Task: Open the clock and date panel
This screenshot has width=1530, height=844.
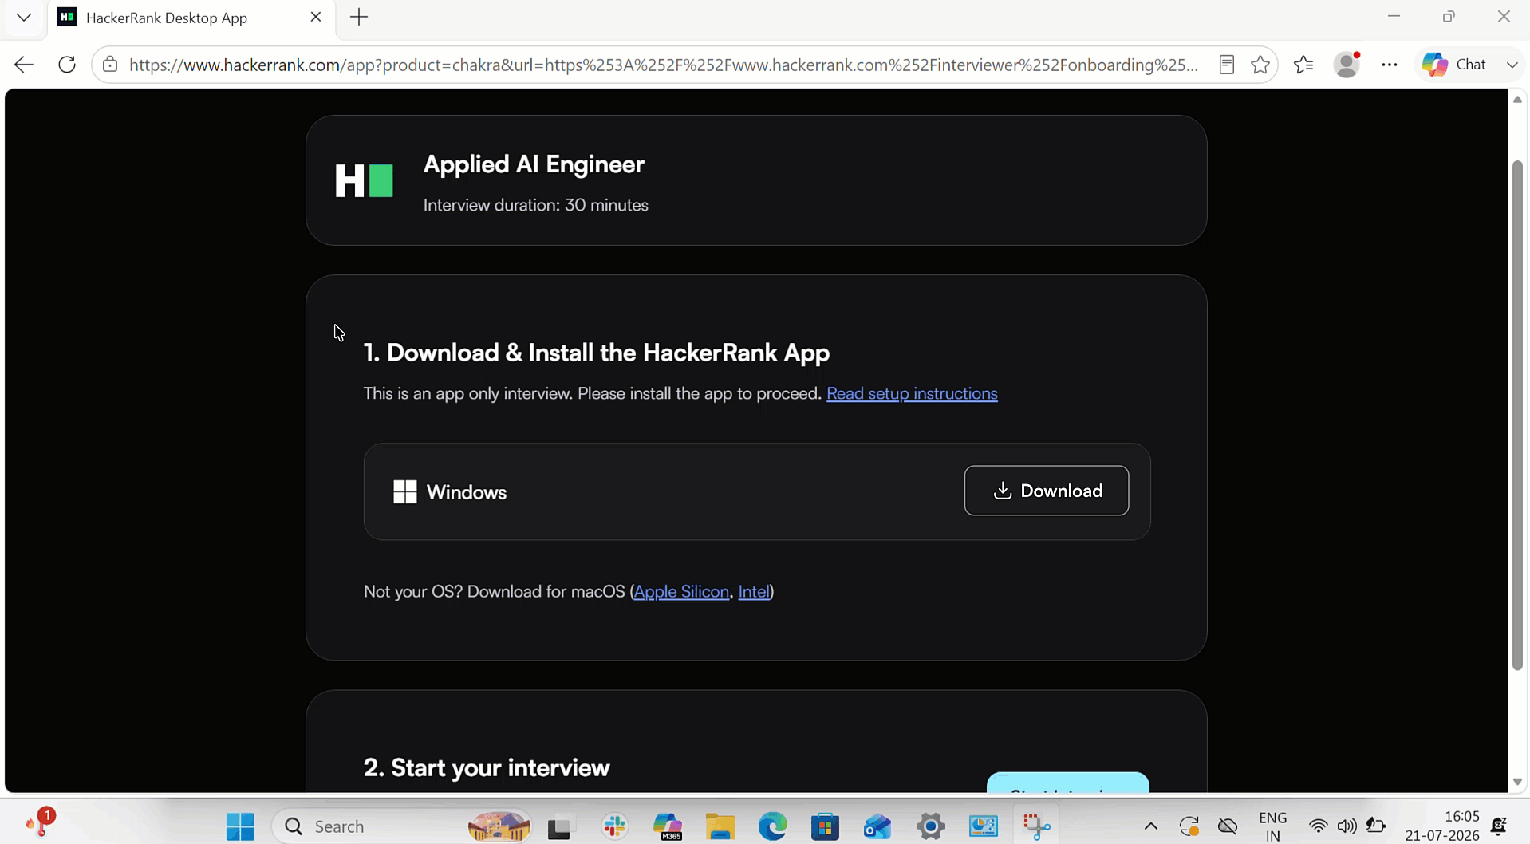Action: [x=1442, y=826]
